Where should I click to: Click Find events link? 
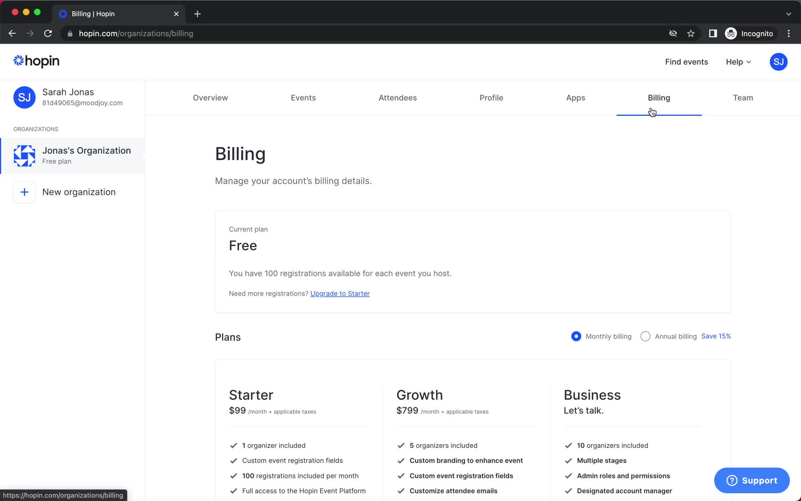686,62
